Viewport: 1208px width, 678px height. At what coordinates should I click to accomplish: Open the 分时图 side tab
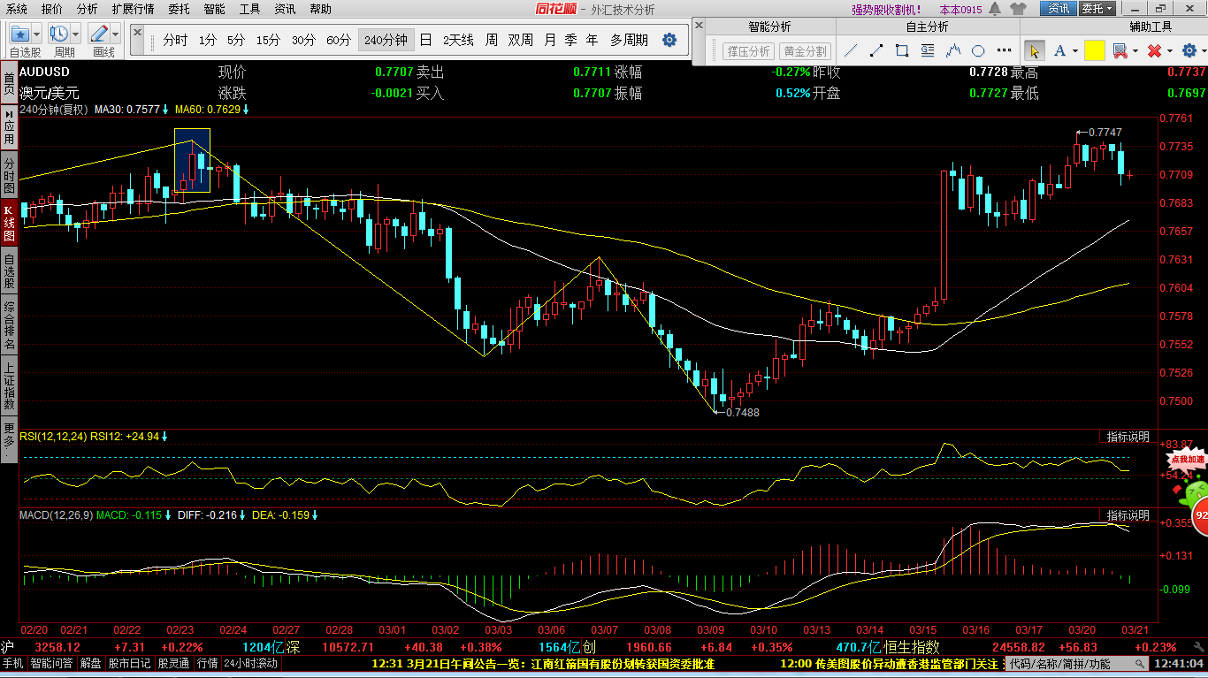pyautogui.click(x=9, y=177)
